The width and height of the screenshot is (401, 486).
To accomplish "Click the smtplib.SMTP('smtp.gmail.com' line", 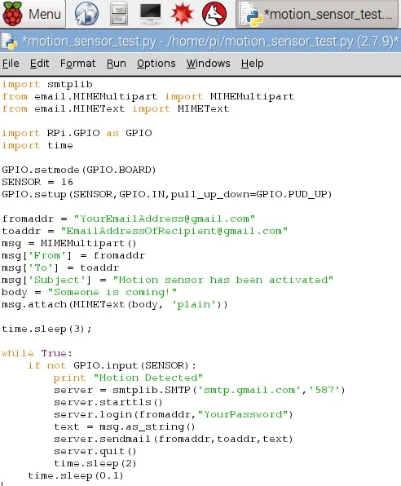I will click(x=199, y=391).
